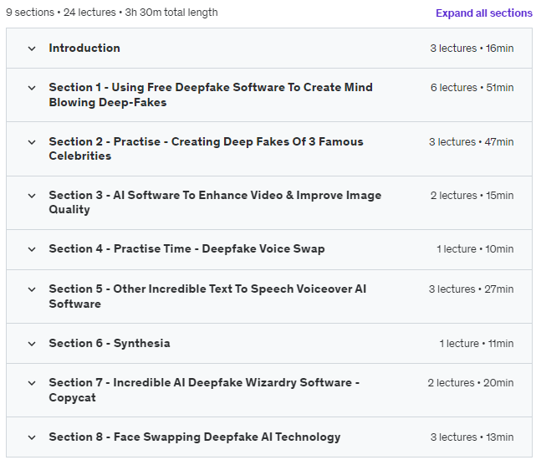Image resolution: width=536 pixels, height=460 pixels.
Task: Click the '1 lecture • 11min' text
Action: [476, 344]
